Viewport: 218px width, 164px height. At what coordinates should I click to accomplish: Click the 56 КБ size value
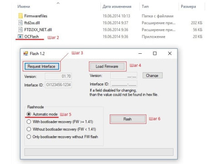[x=198, y=30]
